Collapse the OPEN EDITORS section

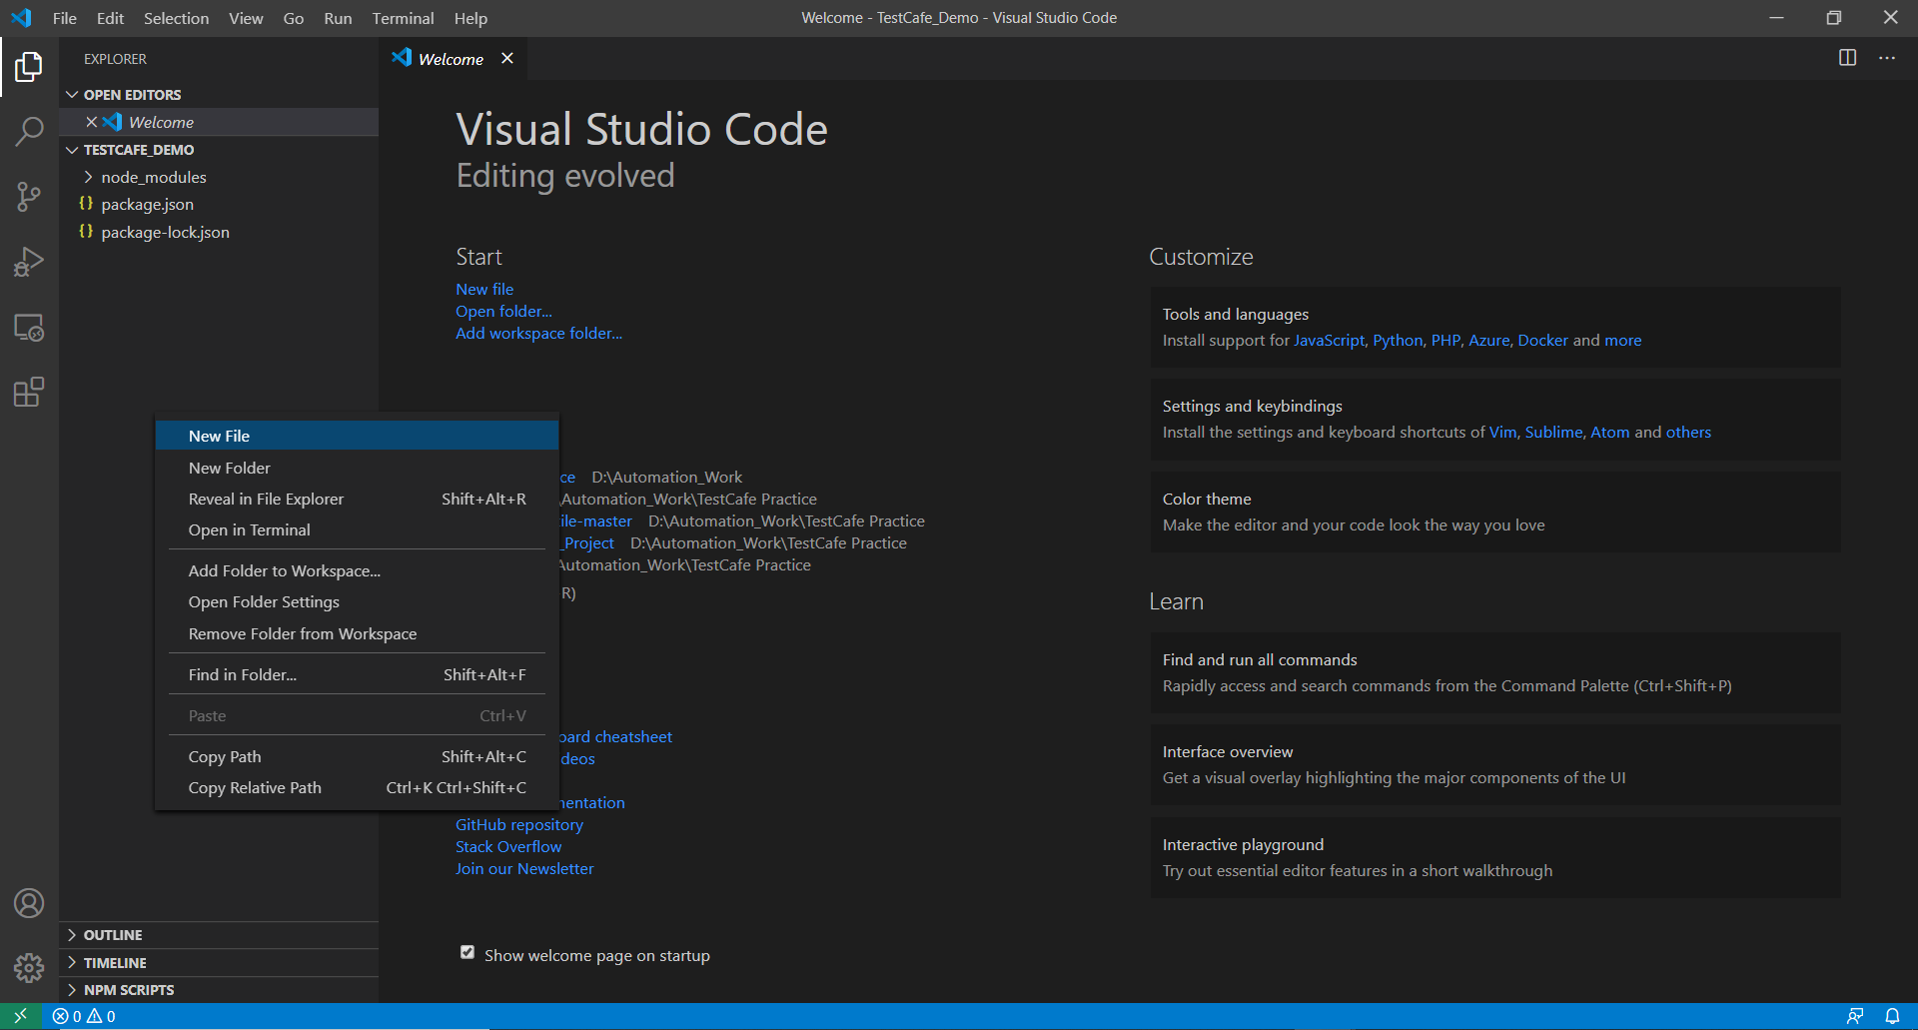(132, 95)
